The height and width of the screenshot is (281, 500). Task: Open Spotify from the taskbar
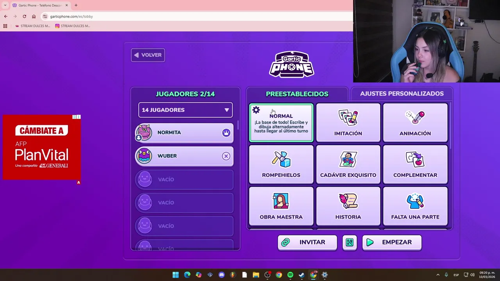tap(290, 275)
